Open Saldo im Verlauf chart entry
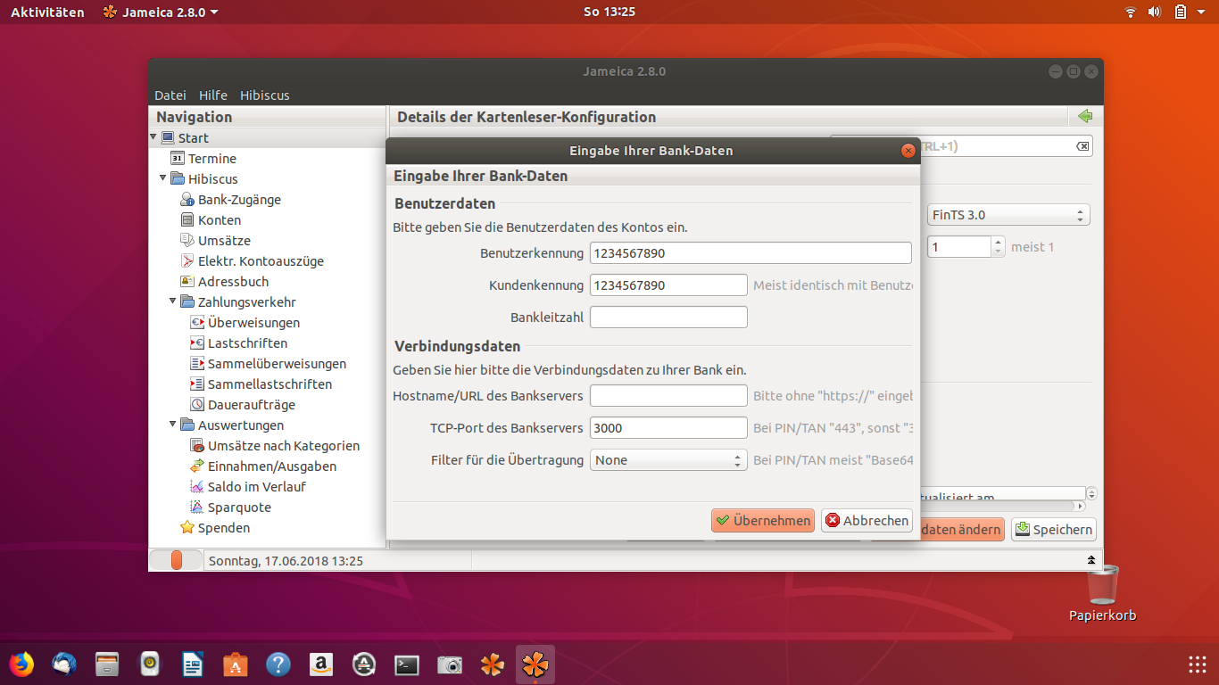The width and height of the screenshot is (1219, 685). click(x=257, y=487)
